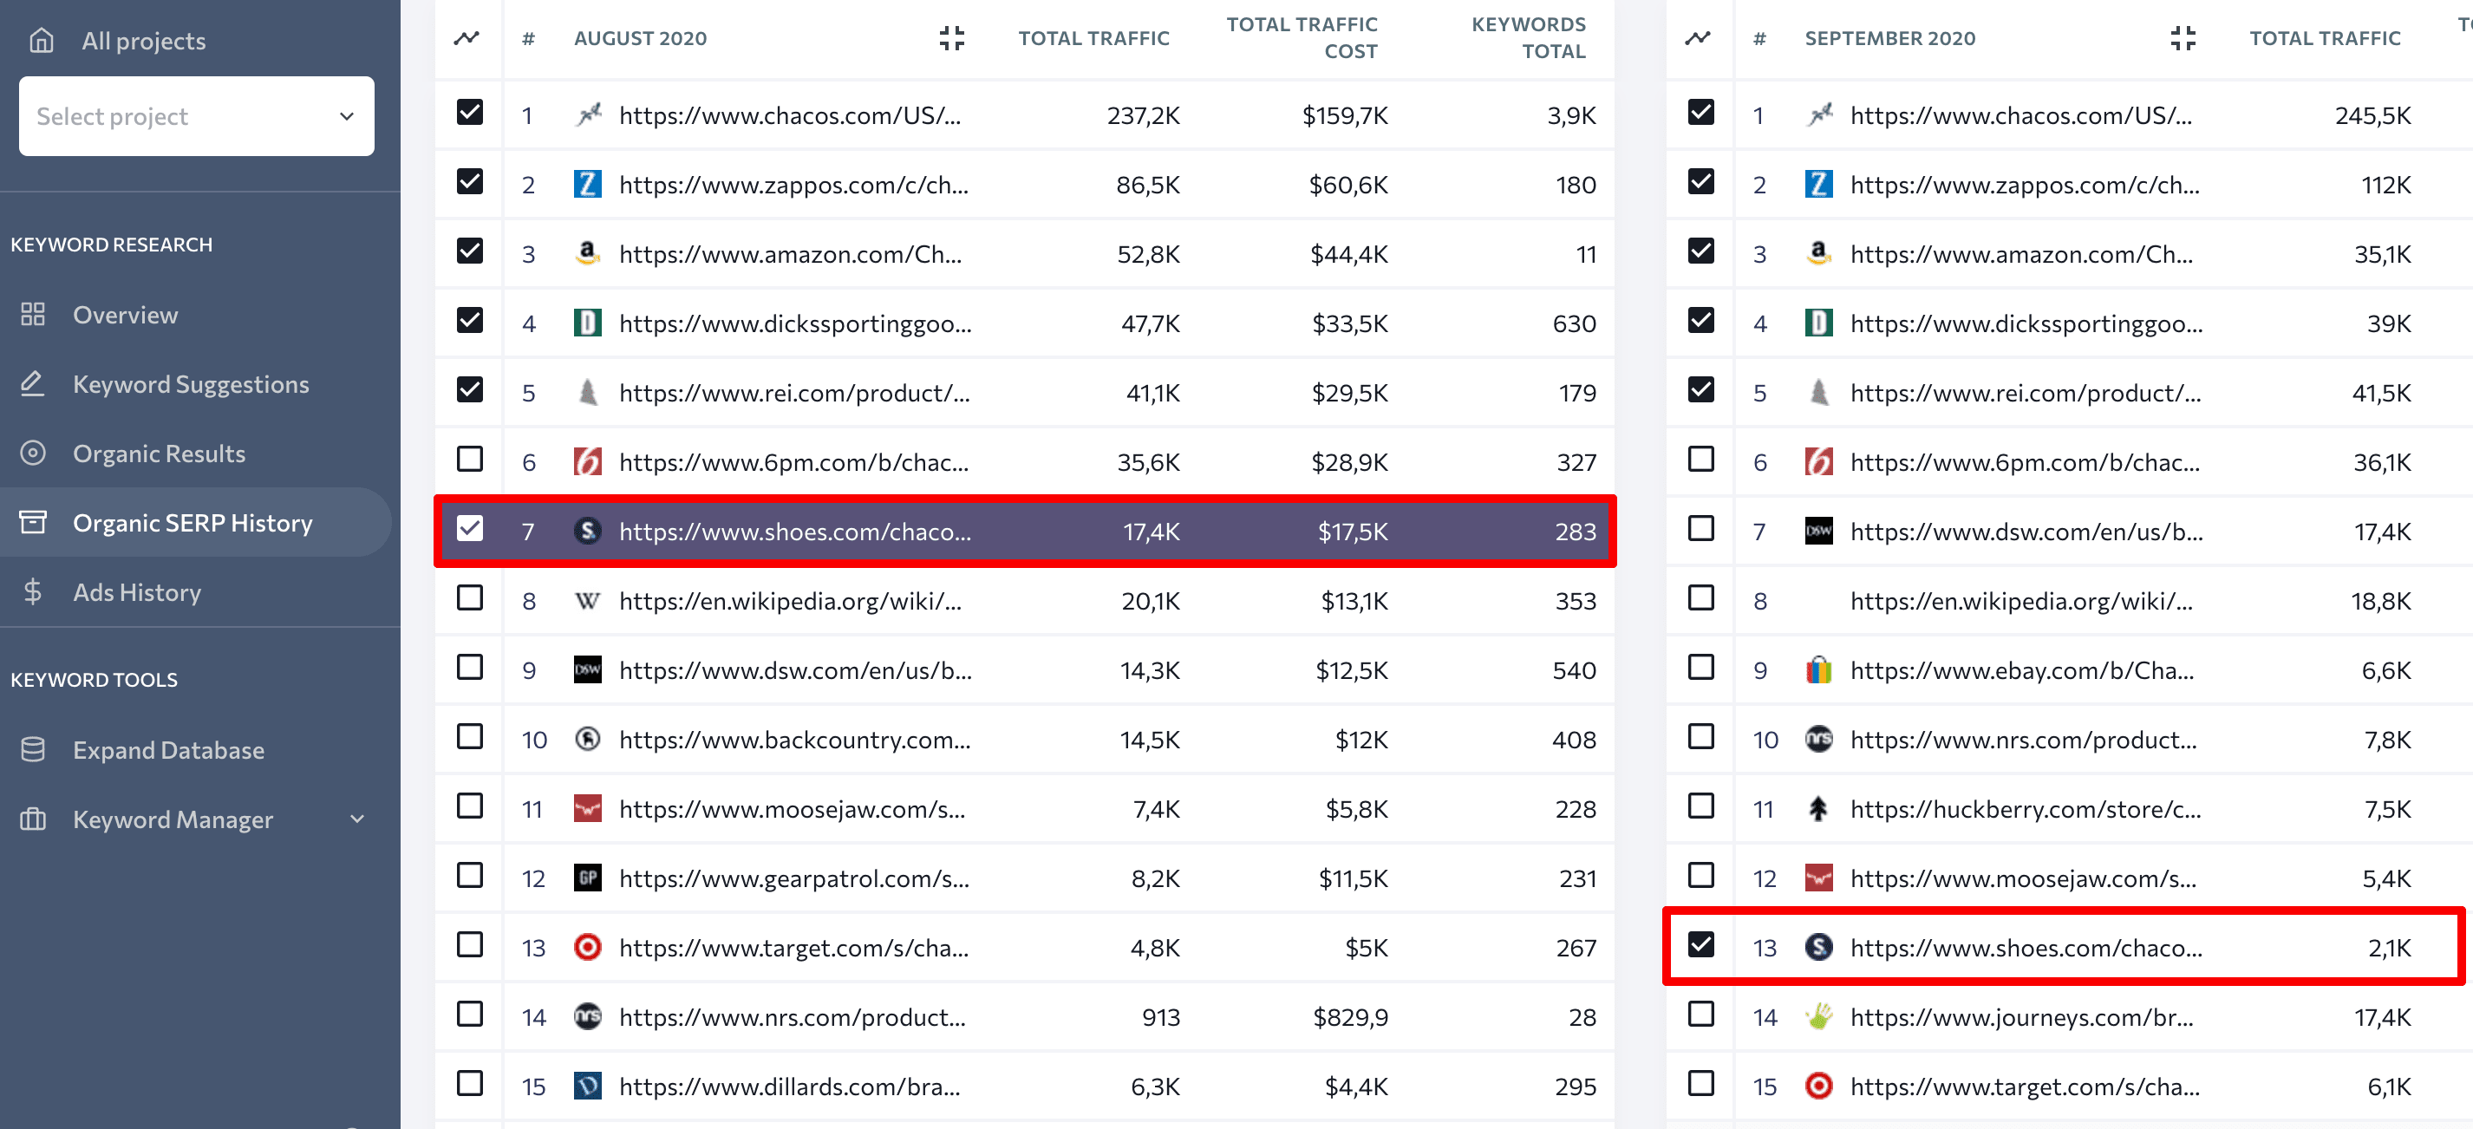Screen dimensions: 2473x1129
Task: Sort by August TOTAL TRAFFIC header
Action: coord(1093,38)
